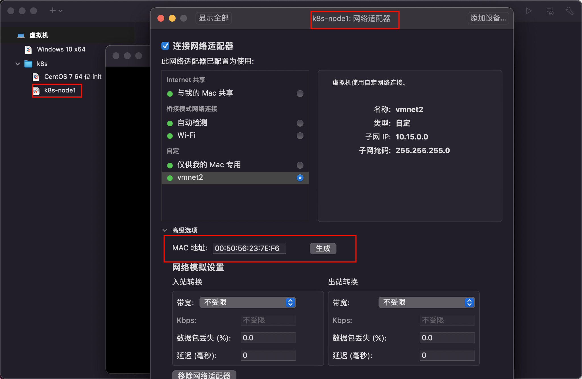Choose the Wi-Fi bridged radio button
Image resolution: width=582 pixels, height=379 pixels.
coord(300,136)
